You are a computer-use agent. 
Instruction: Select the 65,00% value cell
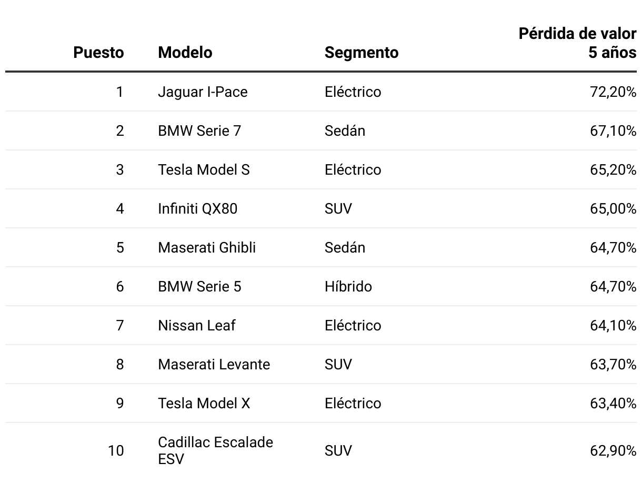613,209
